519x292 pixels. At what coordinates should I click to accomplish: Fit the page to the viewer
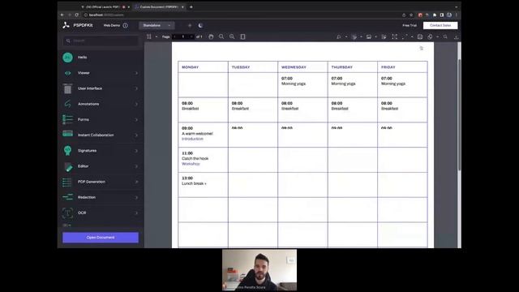(x=242, y=36)
